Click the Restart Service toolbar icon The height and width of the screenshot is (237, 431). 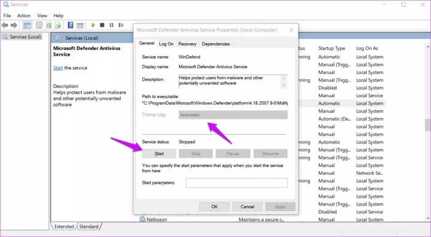(x=121, y=25)
